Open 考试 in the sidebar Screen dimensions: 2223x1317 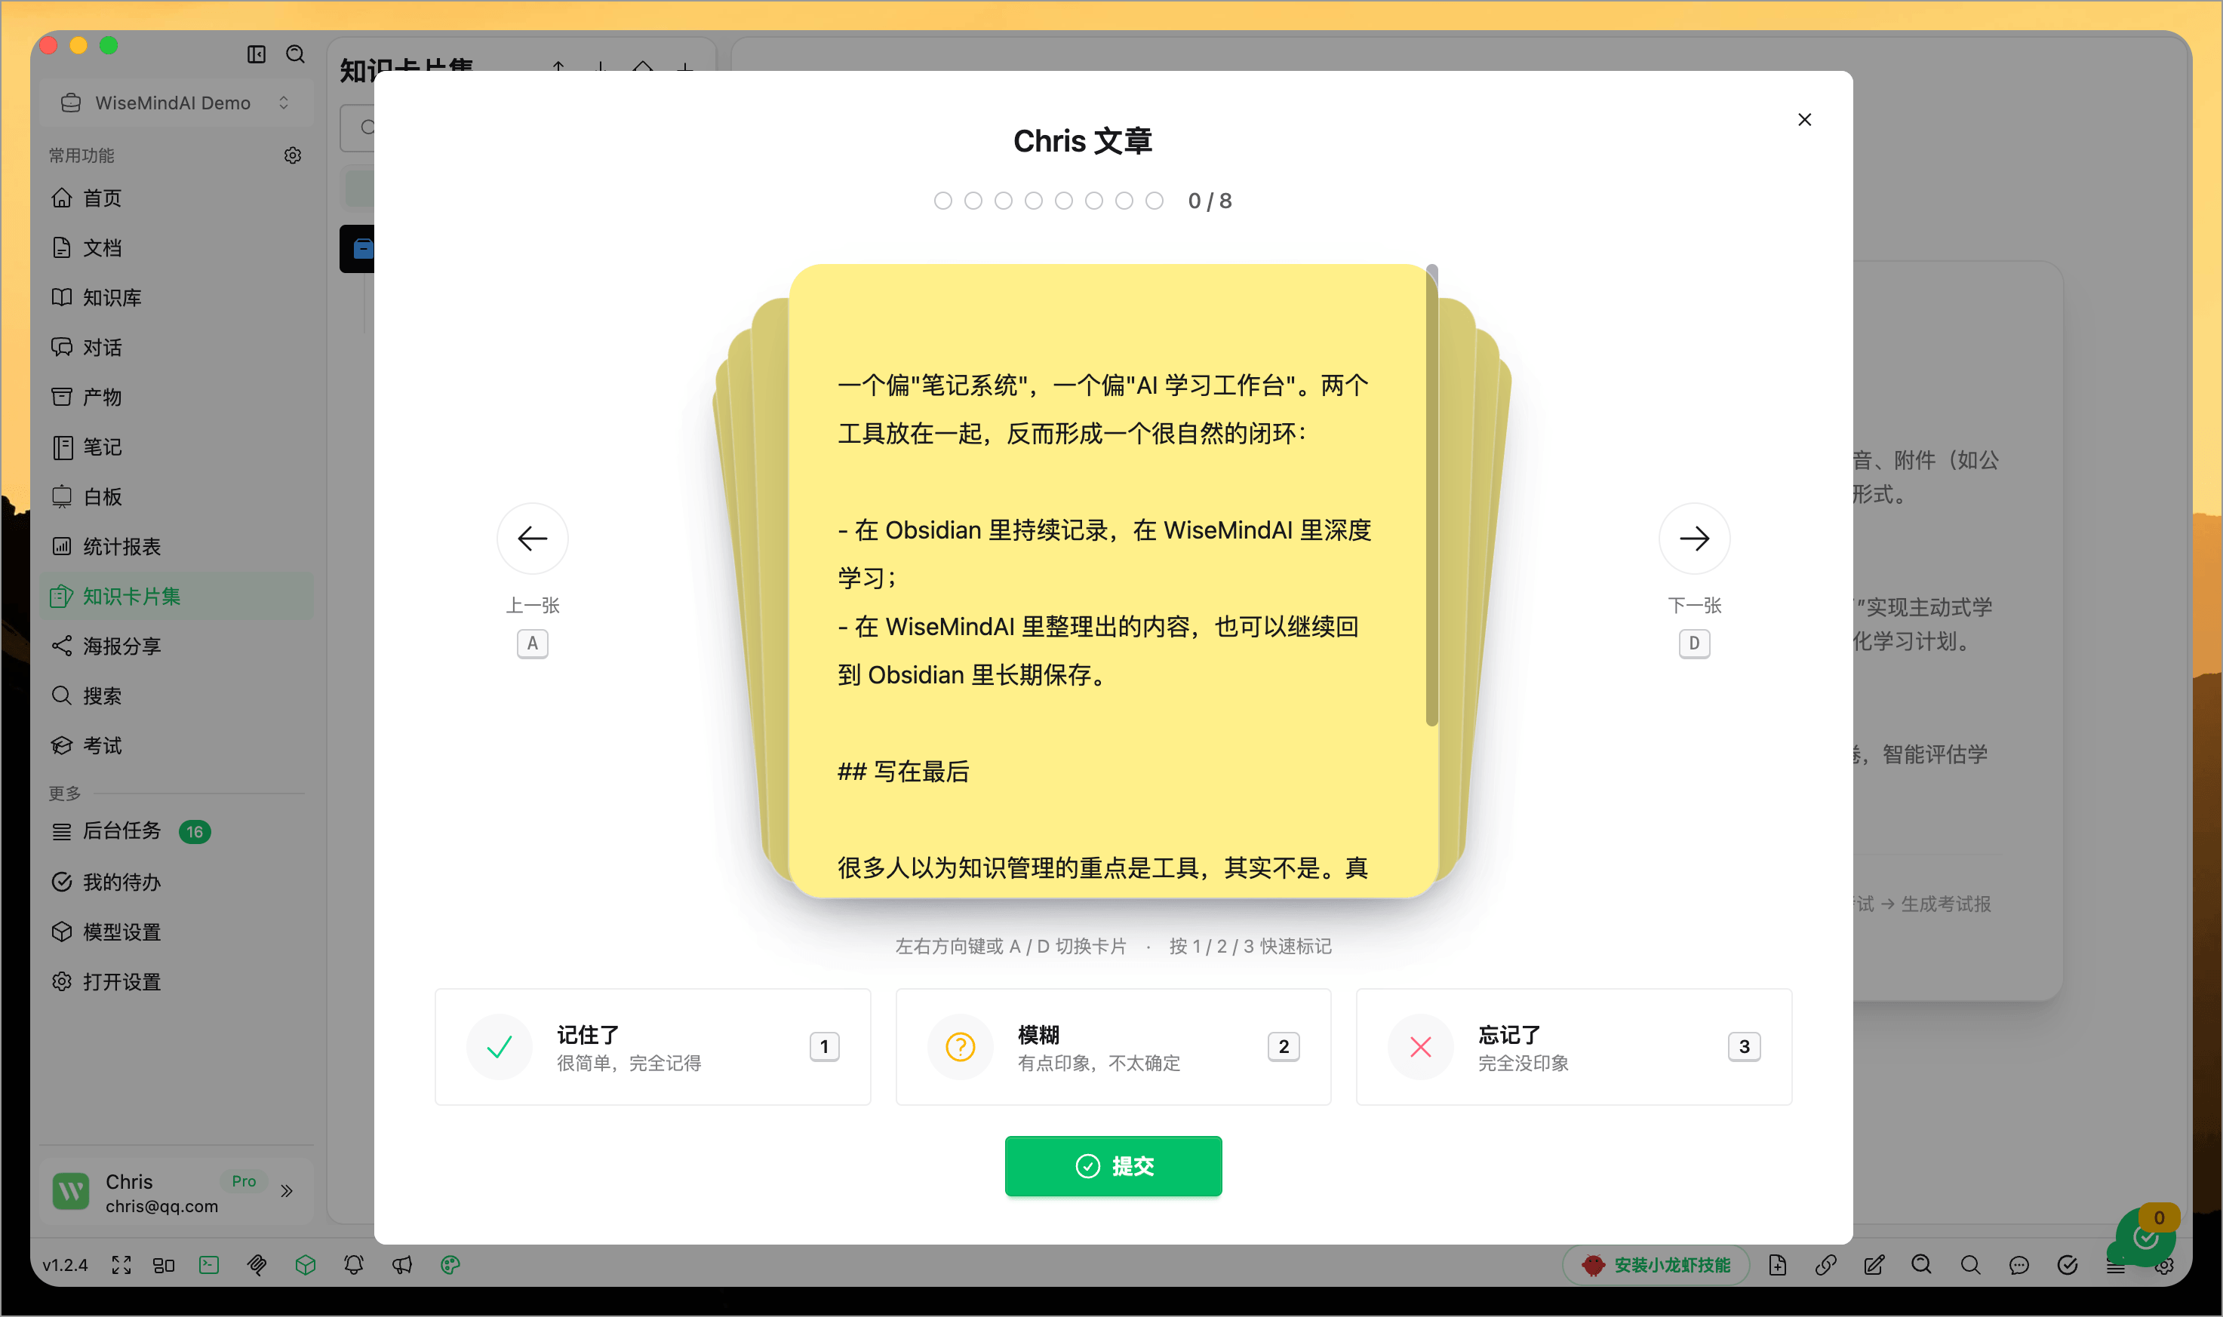click(x=176, y=744)
